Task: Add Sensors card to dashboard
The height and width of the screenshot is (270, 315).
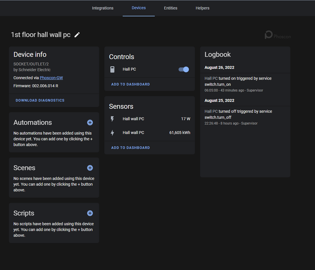Action: [130, 148]
